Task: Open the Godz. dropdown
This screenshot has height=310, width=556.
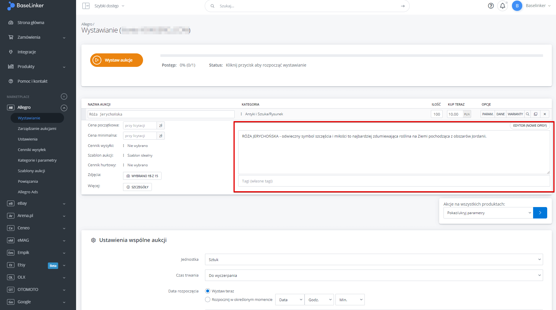Action: coord(319,300)
